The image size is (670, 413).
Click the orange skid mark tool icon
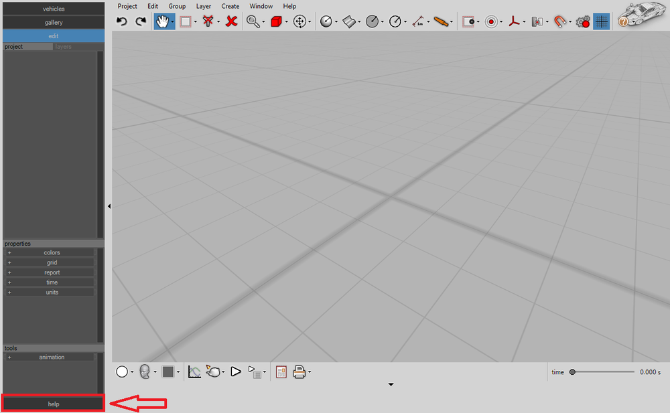pos(441,21)
